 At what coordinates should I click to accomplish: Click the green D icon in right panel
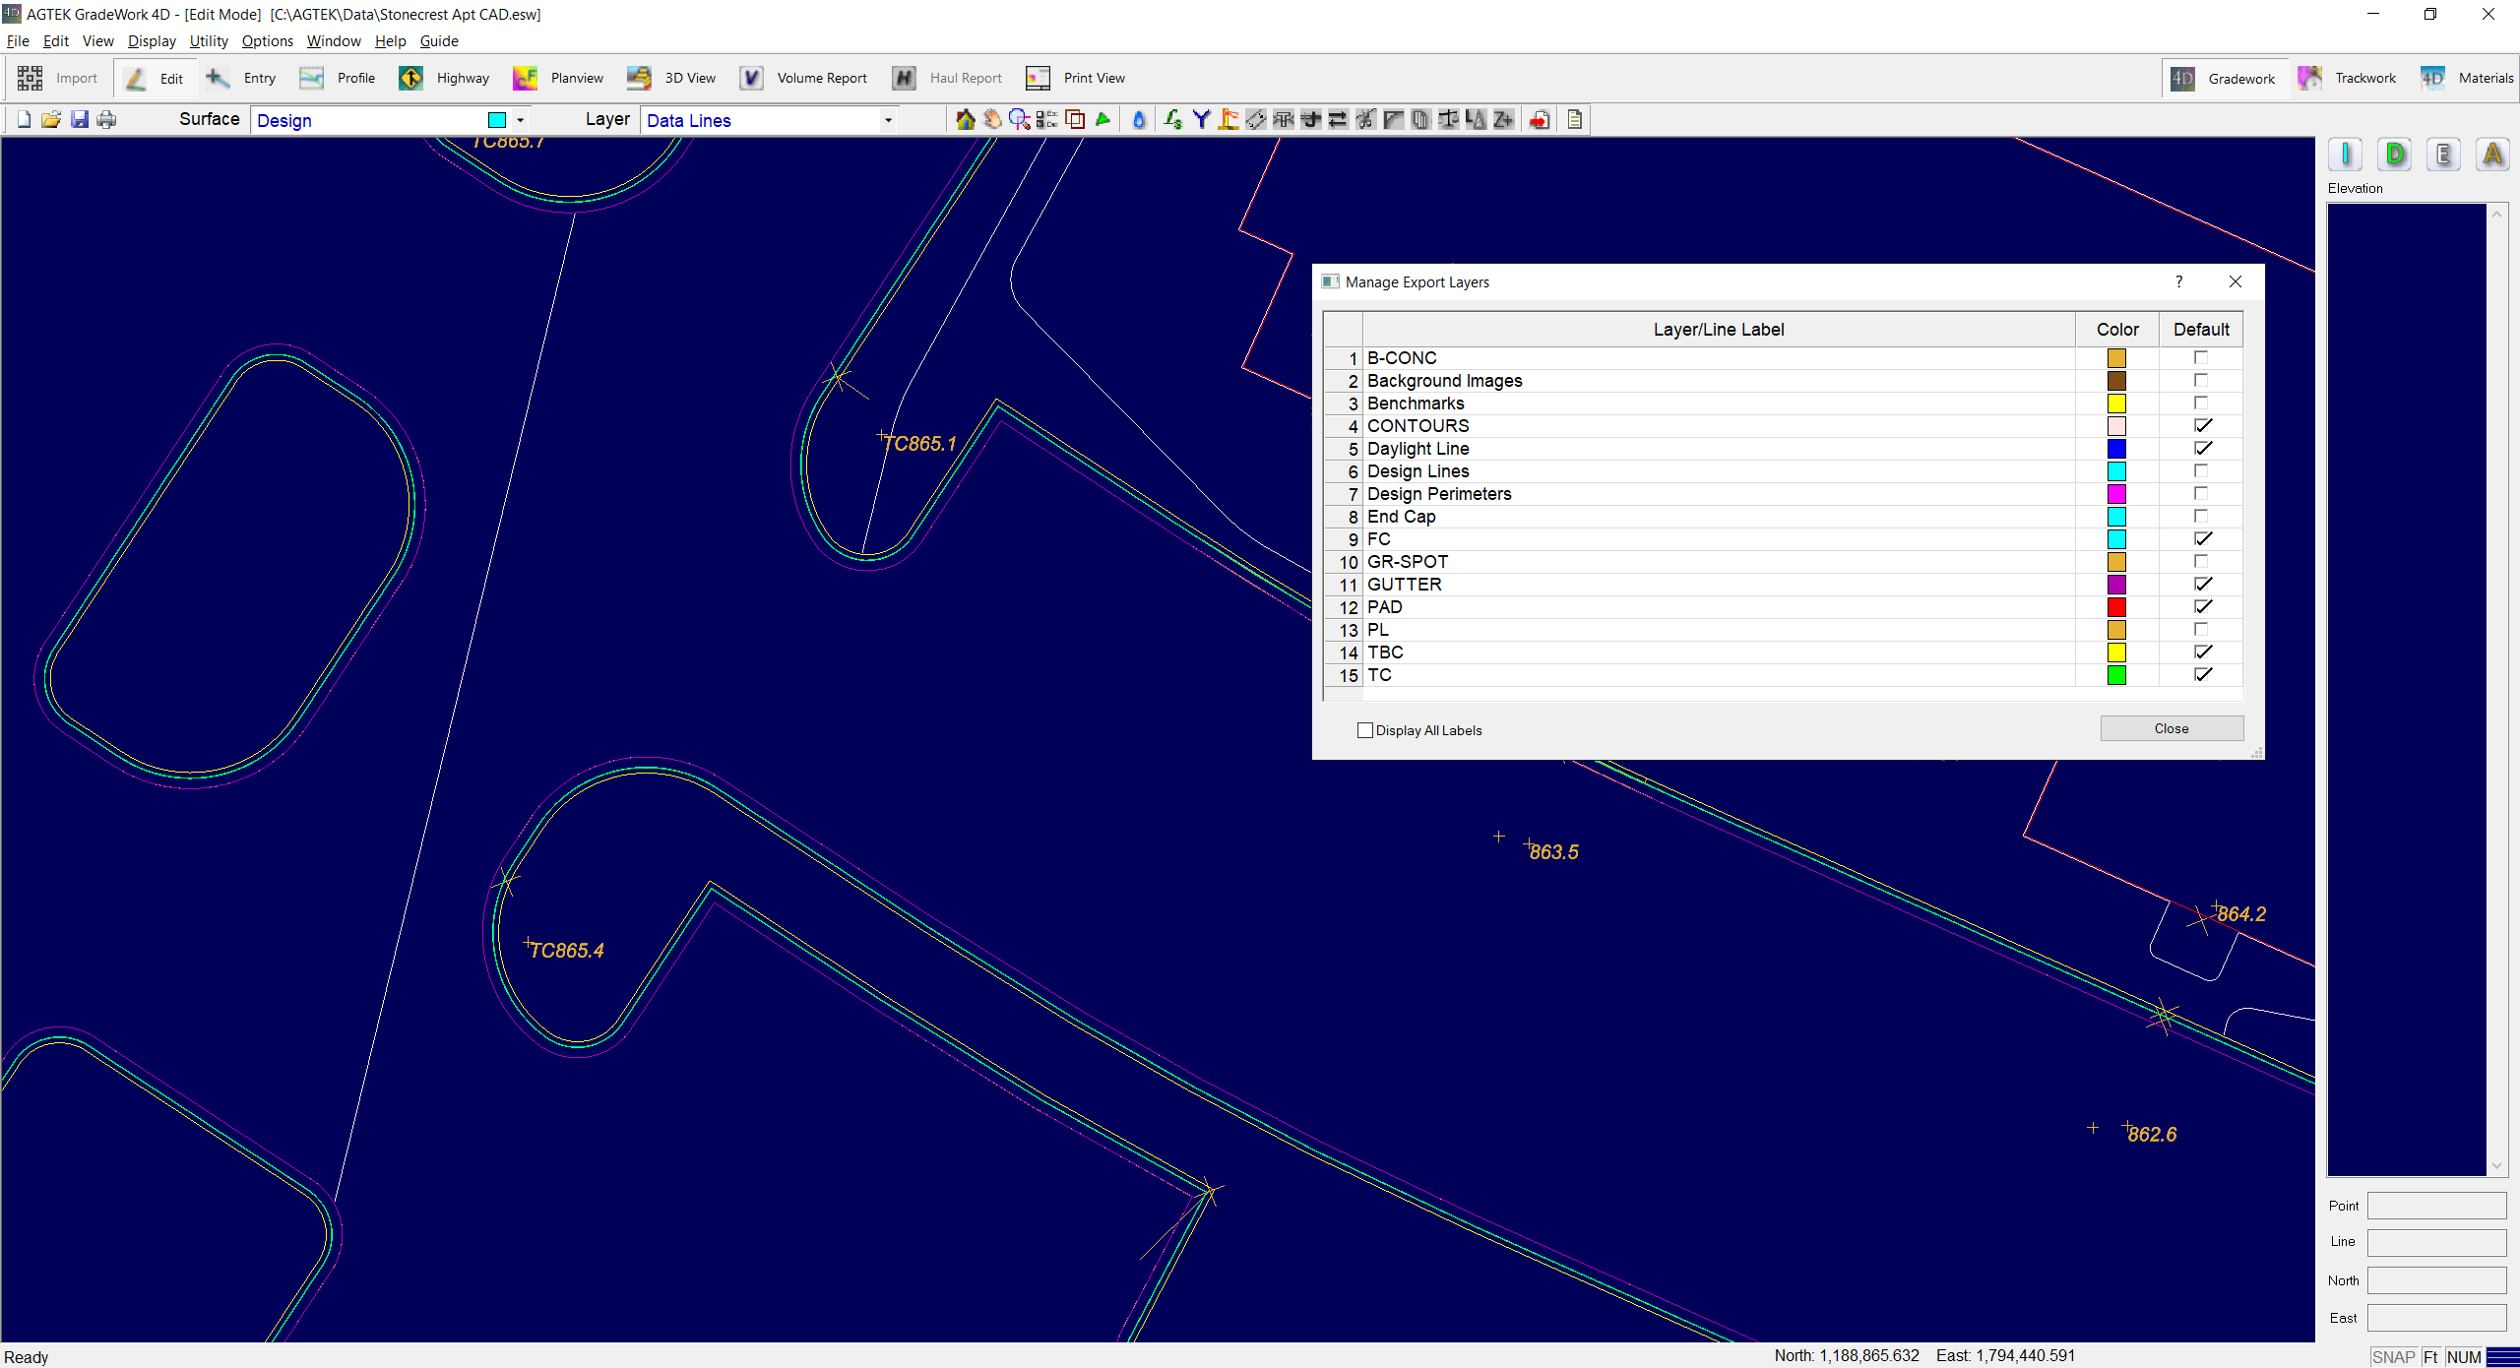tap(2395, 155)
